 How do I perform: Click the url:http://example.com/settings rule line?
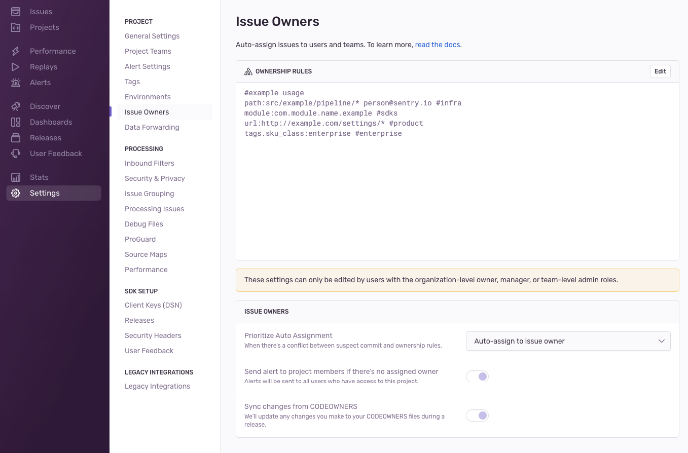click(x=334, y=123)
